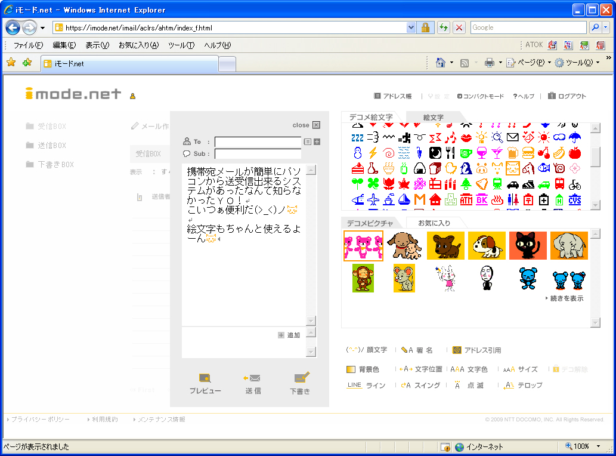This screenshot has height=456, width=616.
Task: Insert the red apple emoji
Action: pyautogui.click(x=574, y=153)
